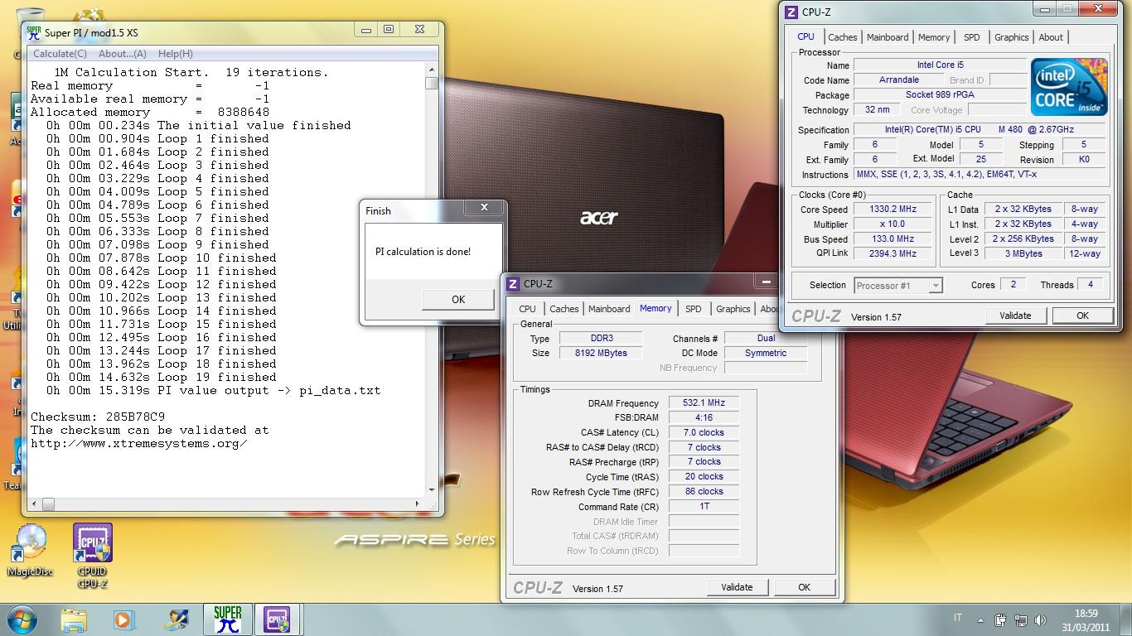This screenshot has height=636, width=1132.
Task: Open the Processor #1 selection dropdown
Action: [x=898, y=286]
